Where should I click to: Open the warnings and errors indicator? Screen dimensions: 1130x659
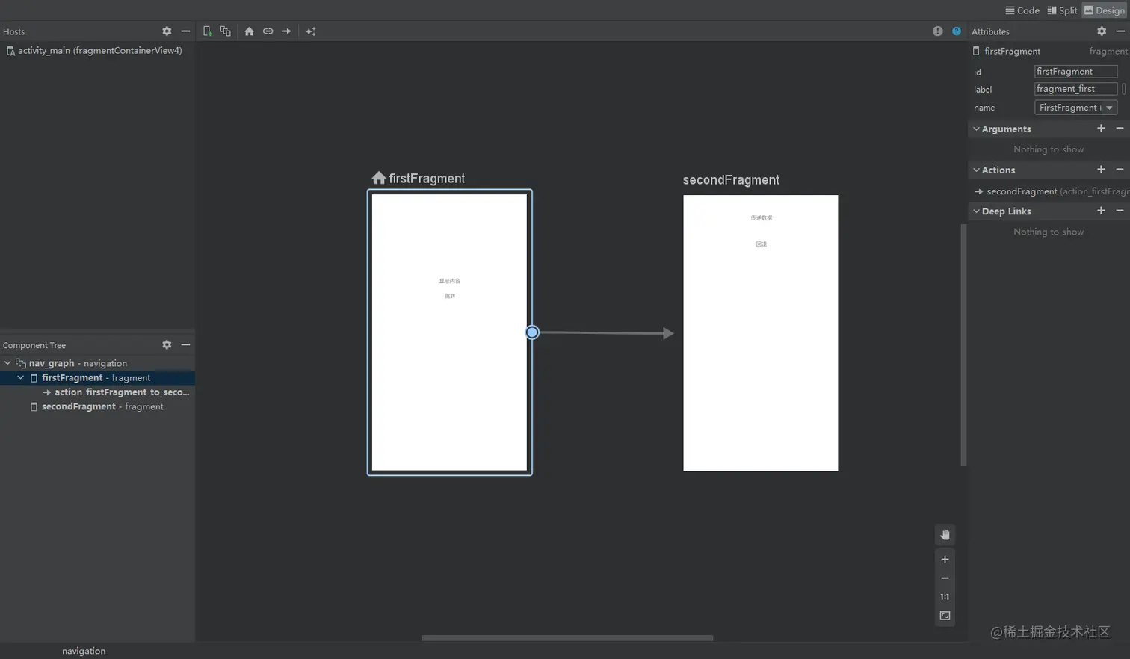click(937, 31)
